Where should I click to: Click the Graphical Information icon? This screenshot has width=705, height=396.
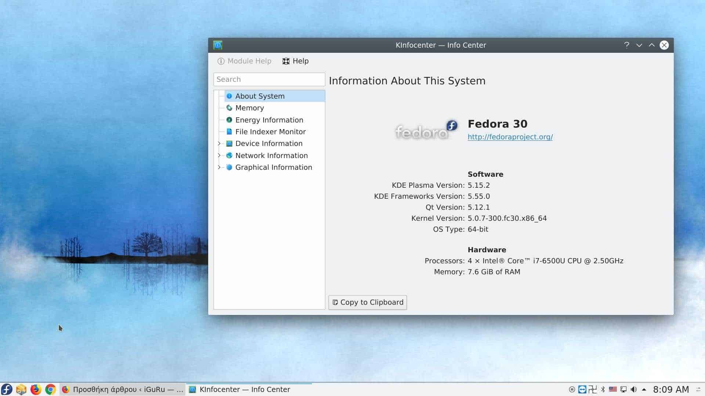[x=229, y=167]
